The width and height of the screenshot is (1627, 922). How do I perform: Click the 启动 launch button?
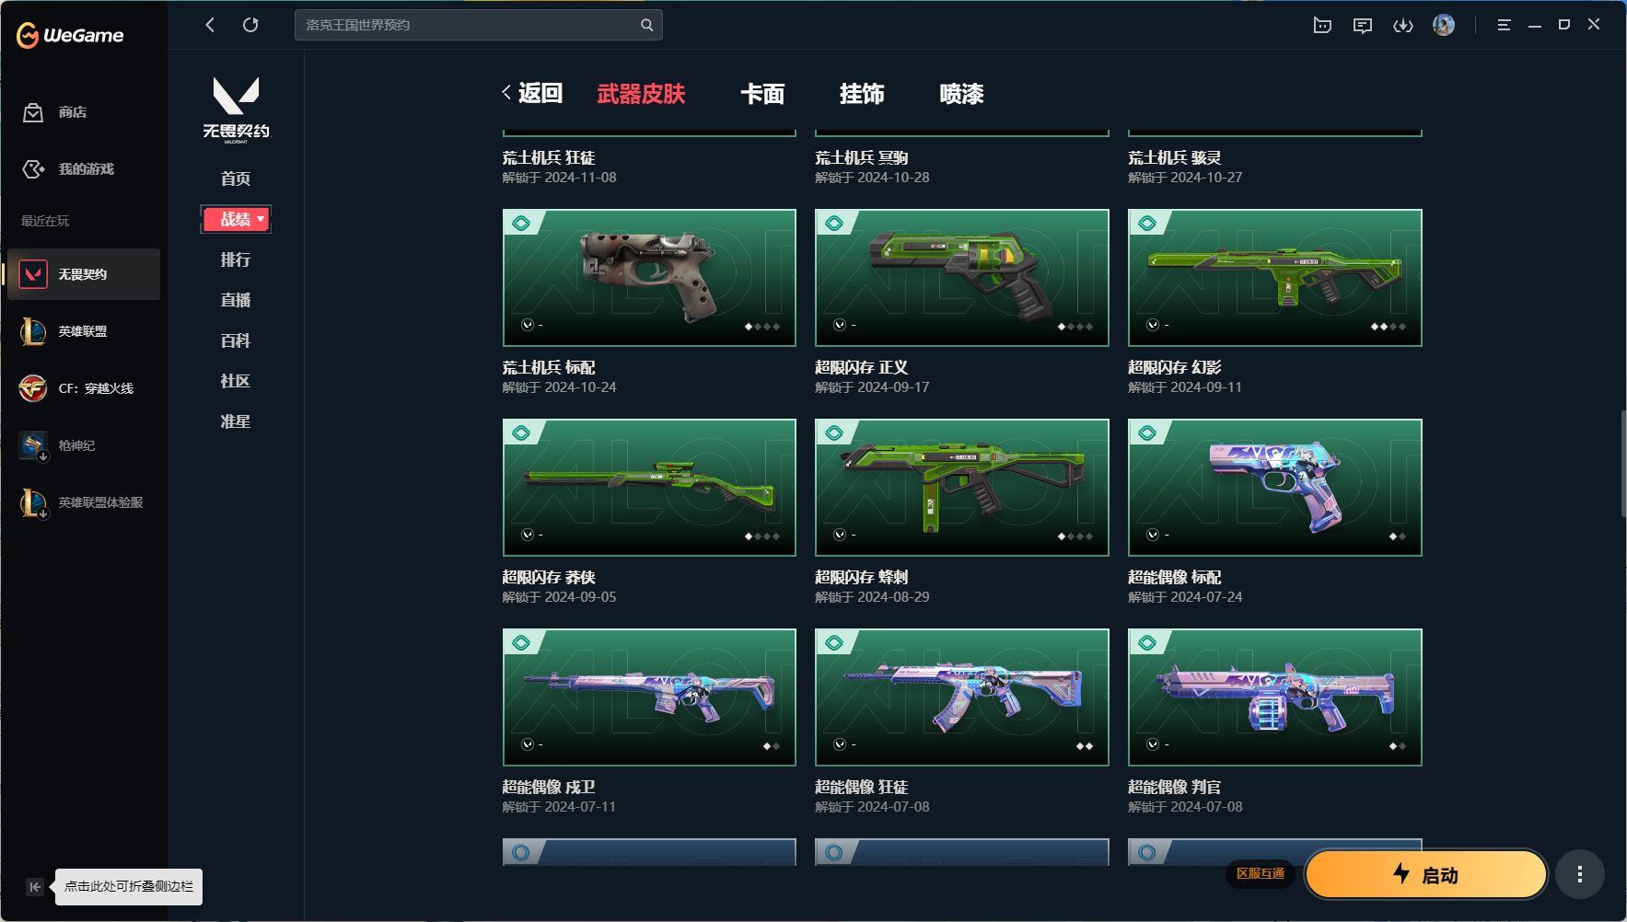(x=1425, y=875)
